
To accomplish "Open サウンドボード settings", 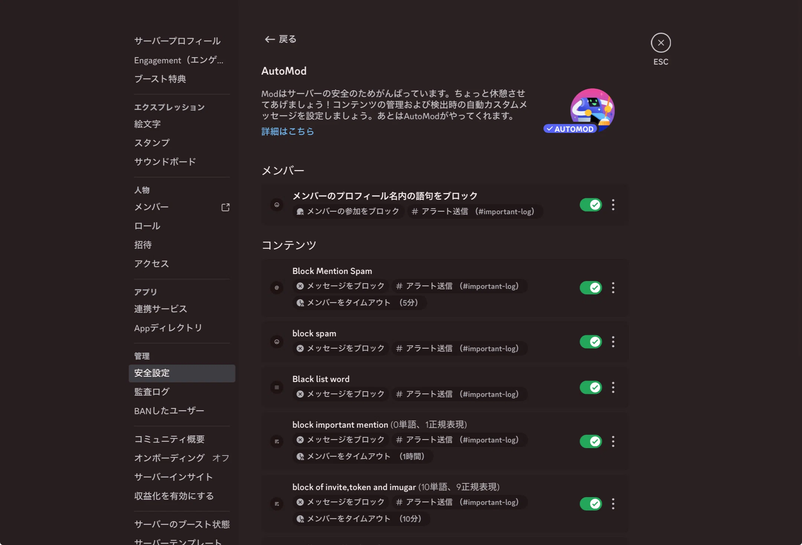I will [x=182, y=162].
